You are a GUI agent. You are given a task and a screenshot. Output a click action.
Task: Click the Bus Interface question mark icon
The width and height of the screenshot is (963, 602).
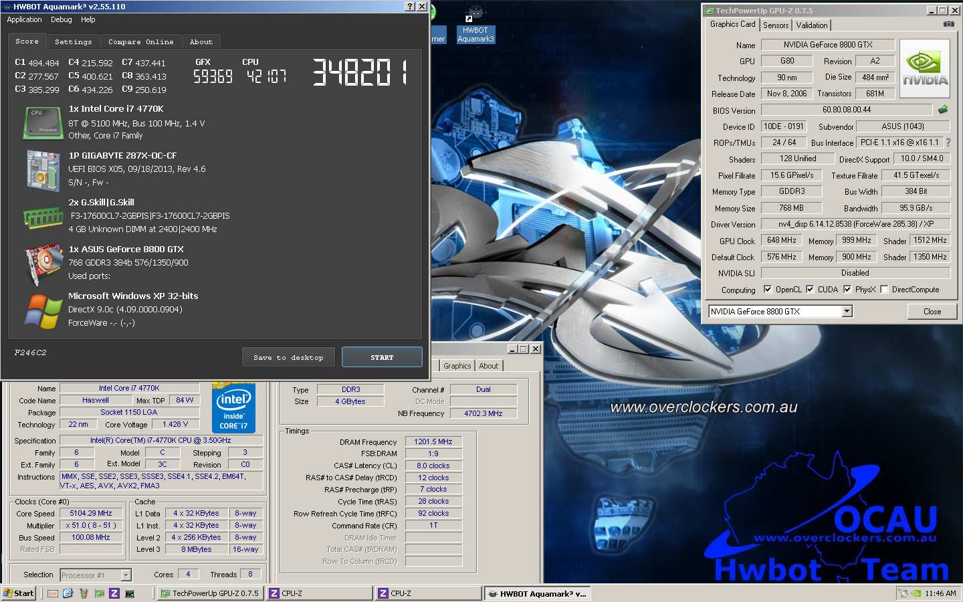(x=948, y=142)
